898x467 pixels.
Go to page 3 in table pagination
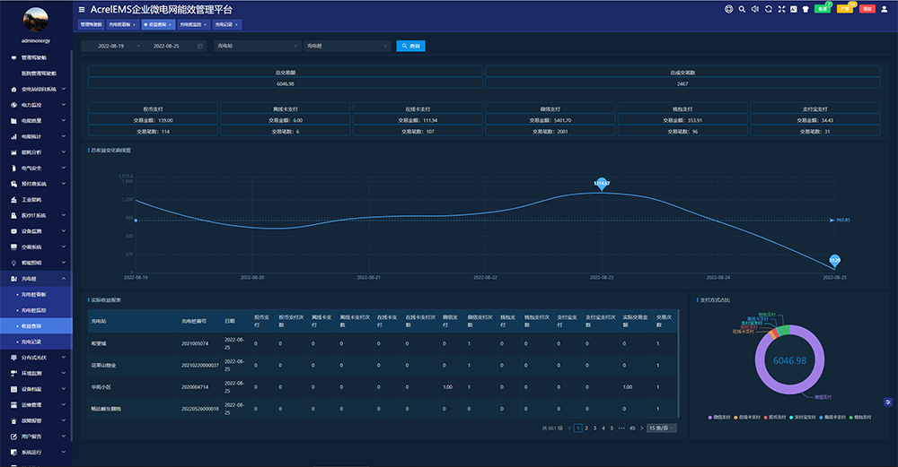pos(594,428)
